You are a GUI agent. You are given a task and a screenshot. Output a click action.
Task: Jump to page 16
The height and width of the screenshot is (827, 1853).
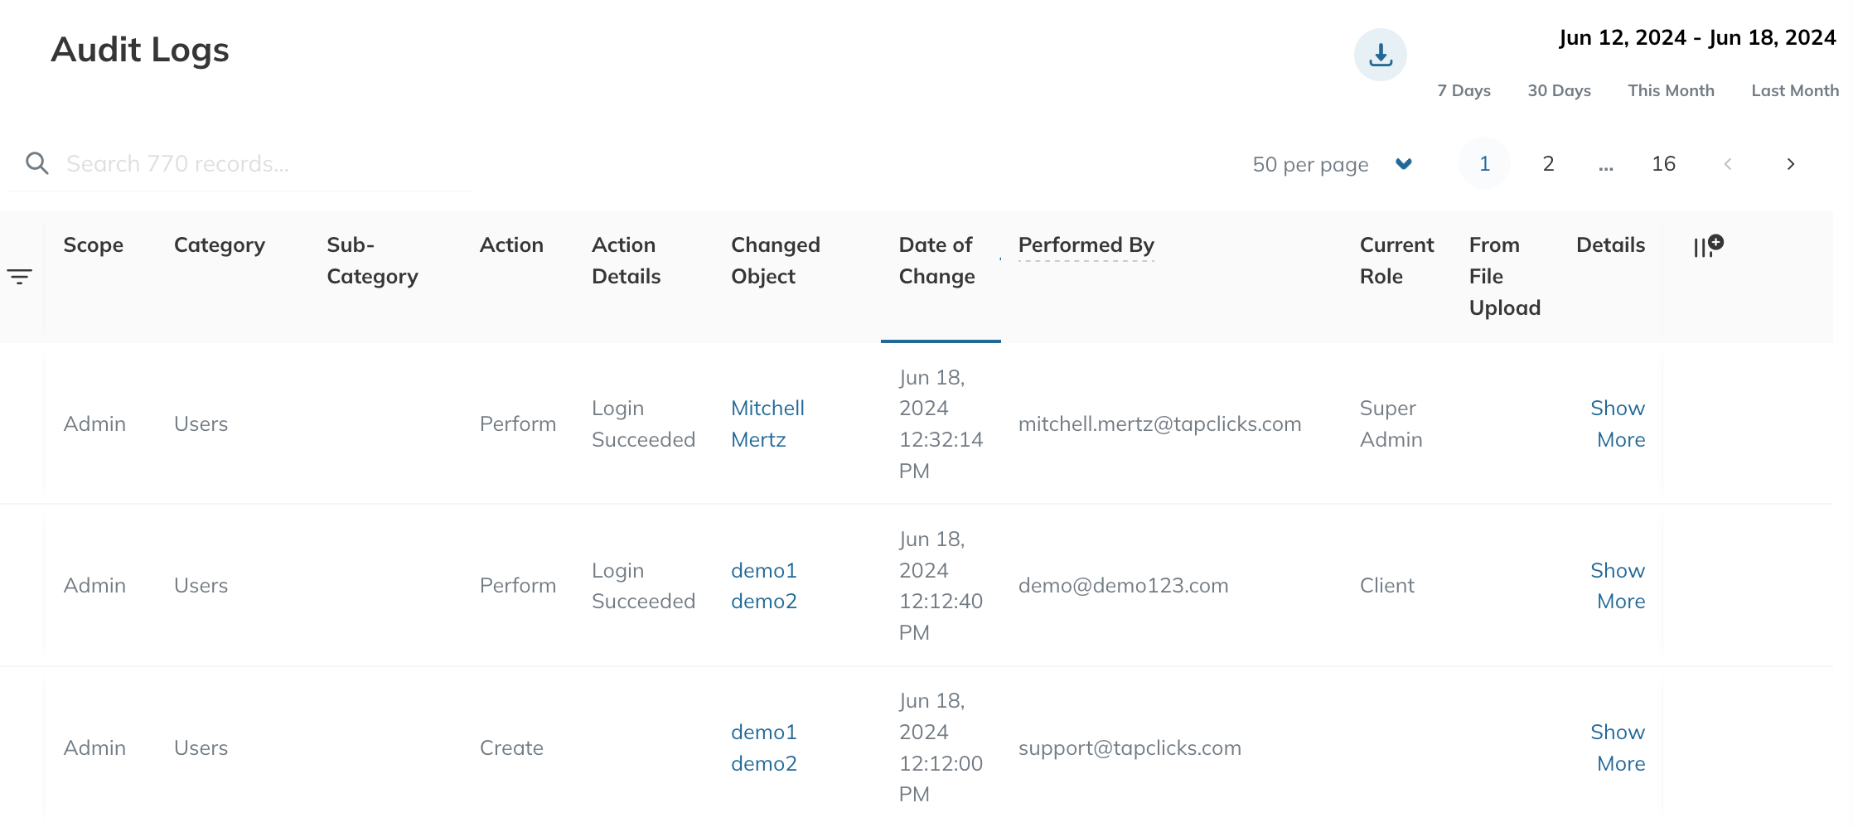[1662, 163]
